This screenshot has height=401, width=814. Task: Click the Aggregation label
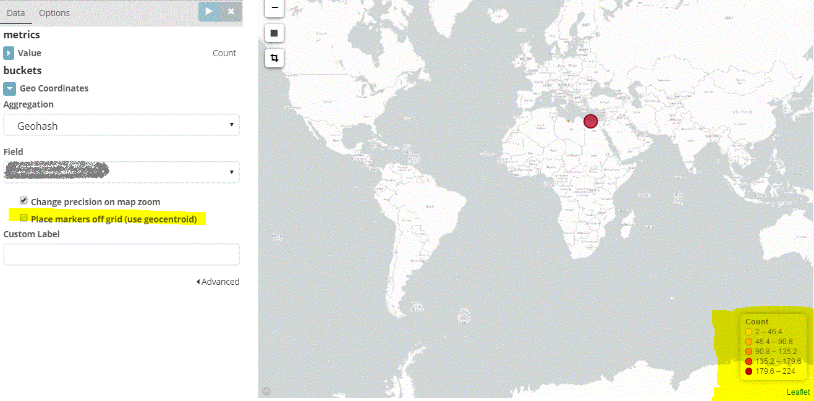pyautogui.click(x=28, y=104)
